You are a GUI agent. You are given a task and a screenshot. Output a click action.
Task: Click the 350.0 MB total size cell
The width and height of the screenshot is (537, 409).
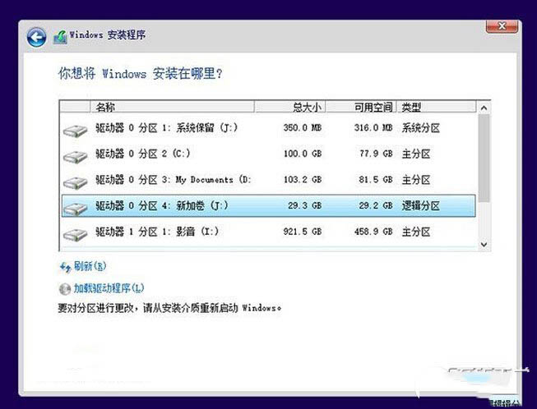(303, 128)
